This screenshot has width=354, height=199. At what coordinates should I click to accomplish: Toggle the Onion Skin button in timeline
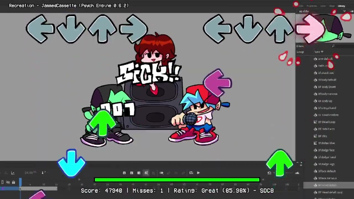pos(162,173)
